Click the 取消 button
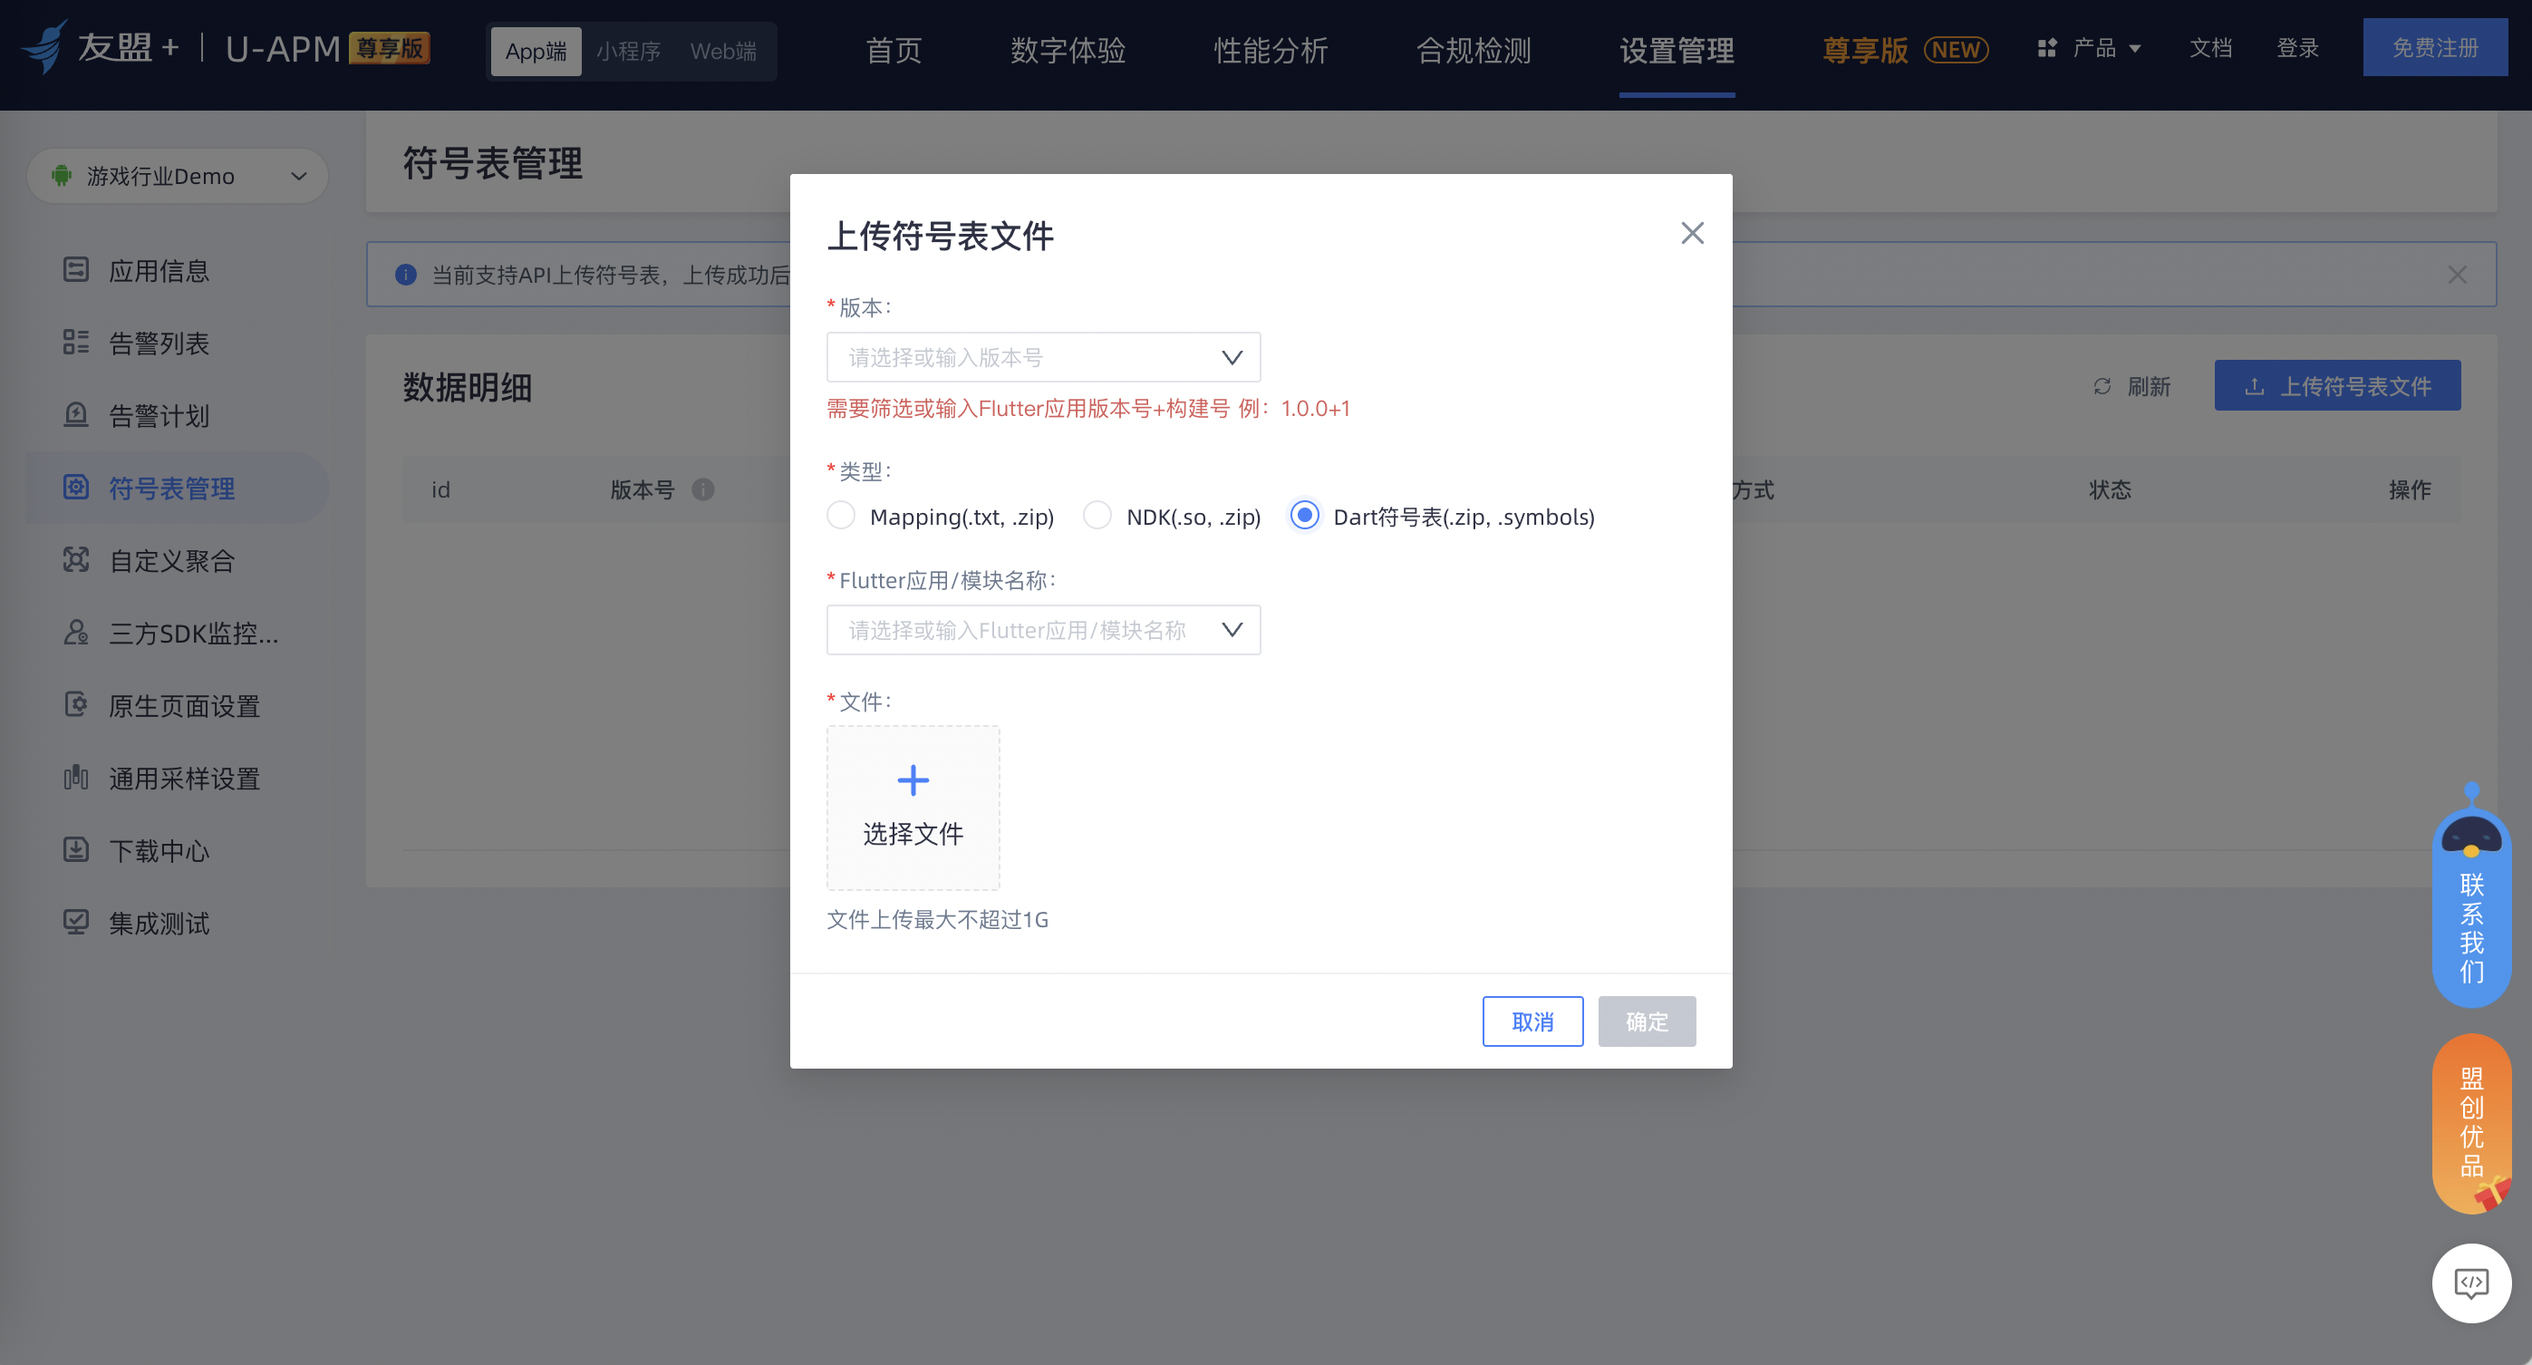Screen dimensions: 2532x1365 tap(1532, 1021)
